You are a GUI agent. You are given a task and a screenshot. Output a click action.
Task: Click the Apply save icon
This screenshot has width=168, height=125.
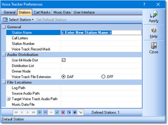point(154,14)
